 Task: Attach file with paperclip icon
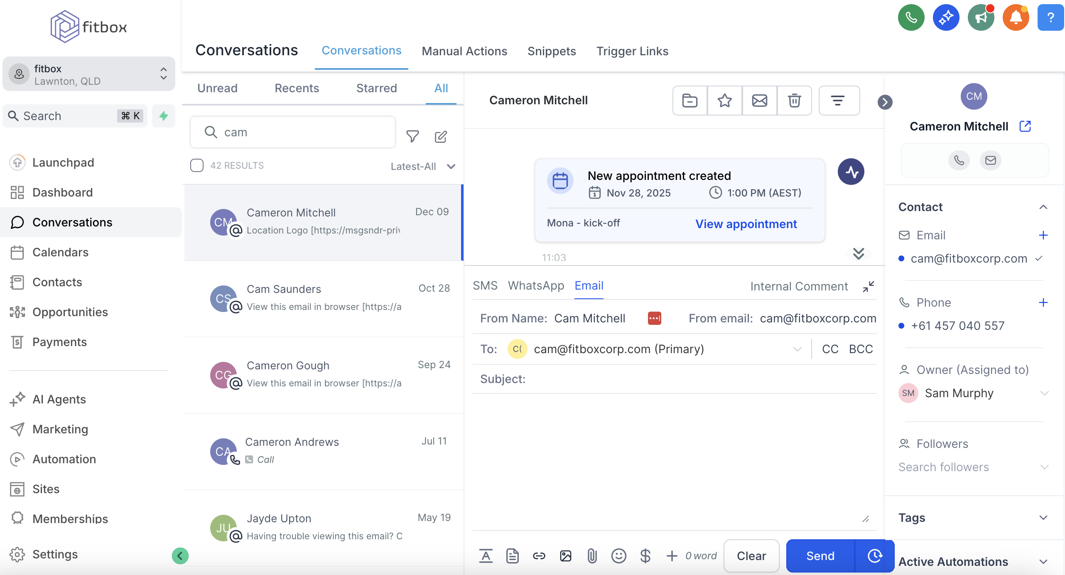coord(592,556)
